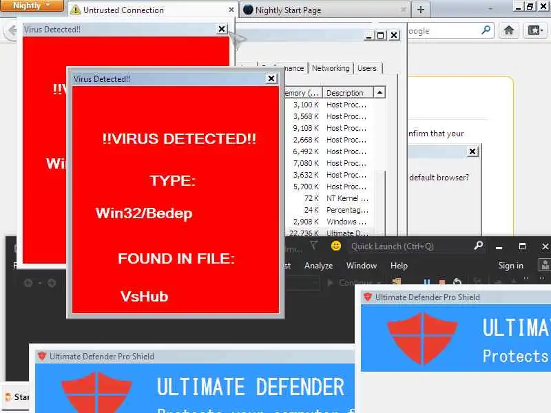Click the large red shield in right Defender window

(x=422, y=338)
